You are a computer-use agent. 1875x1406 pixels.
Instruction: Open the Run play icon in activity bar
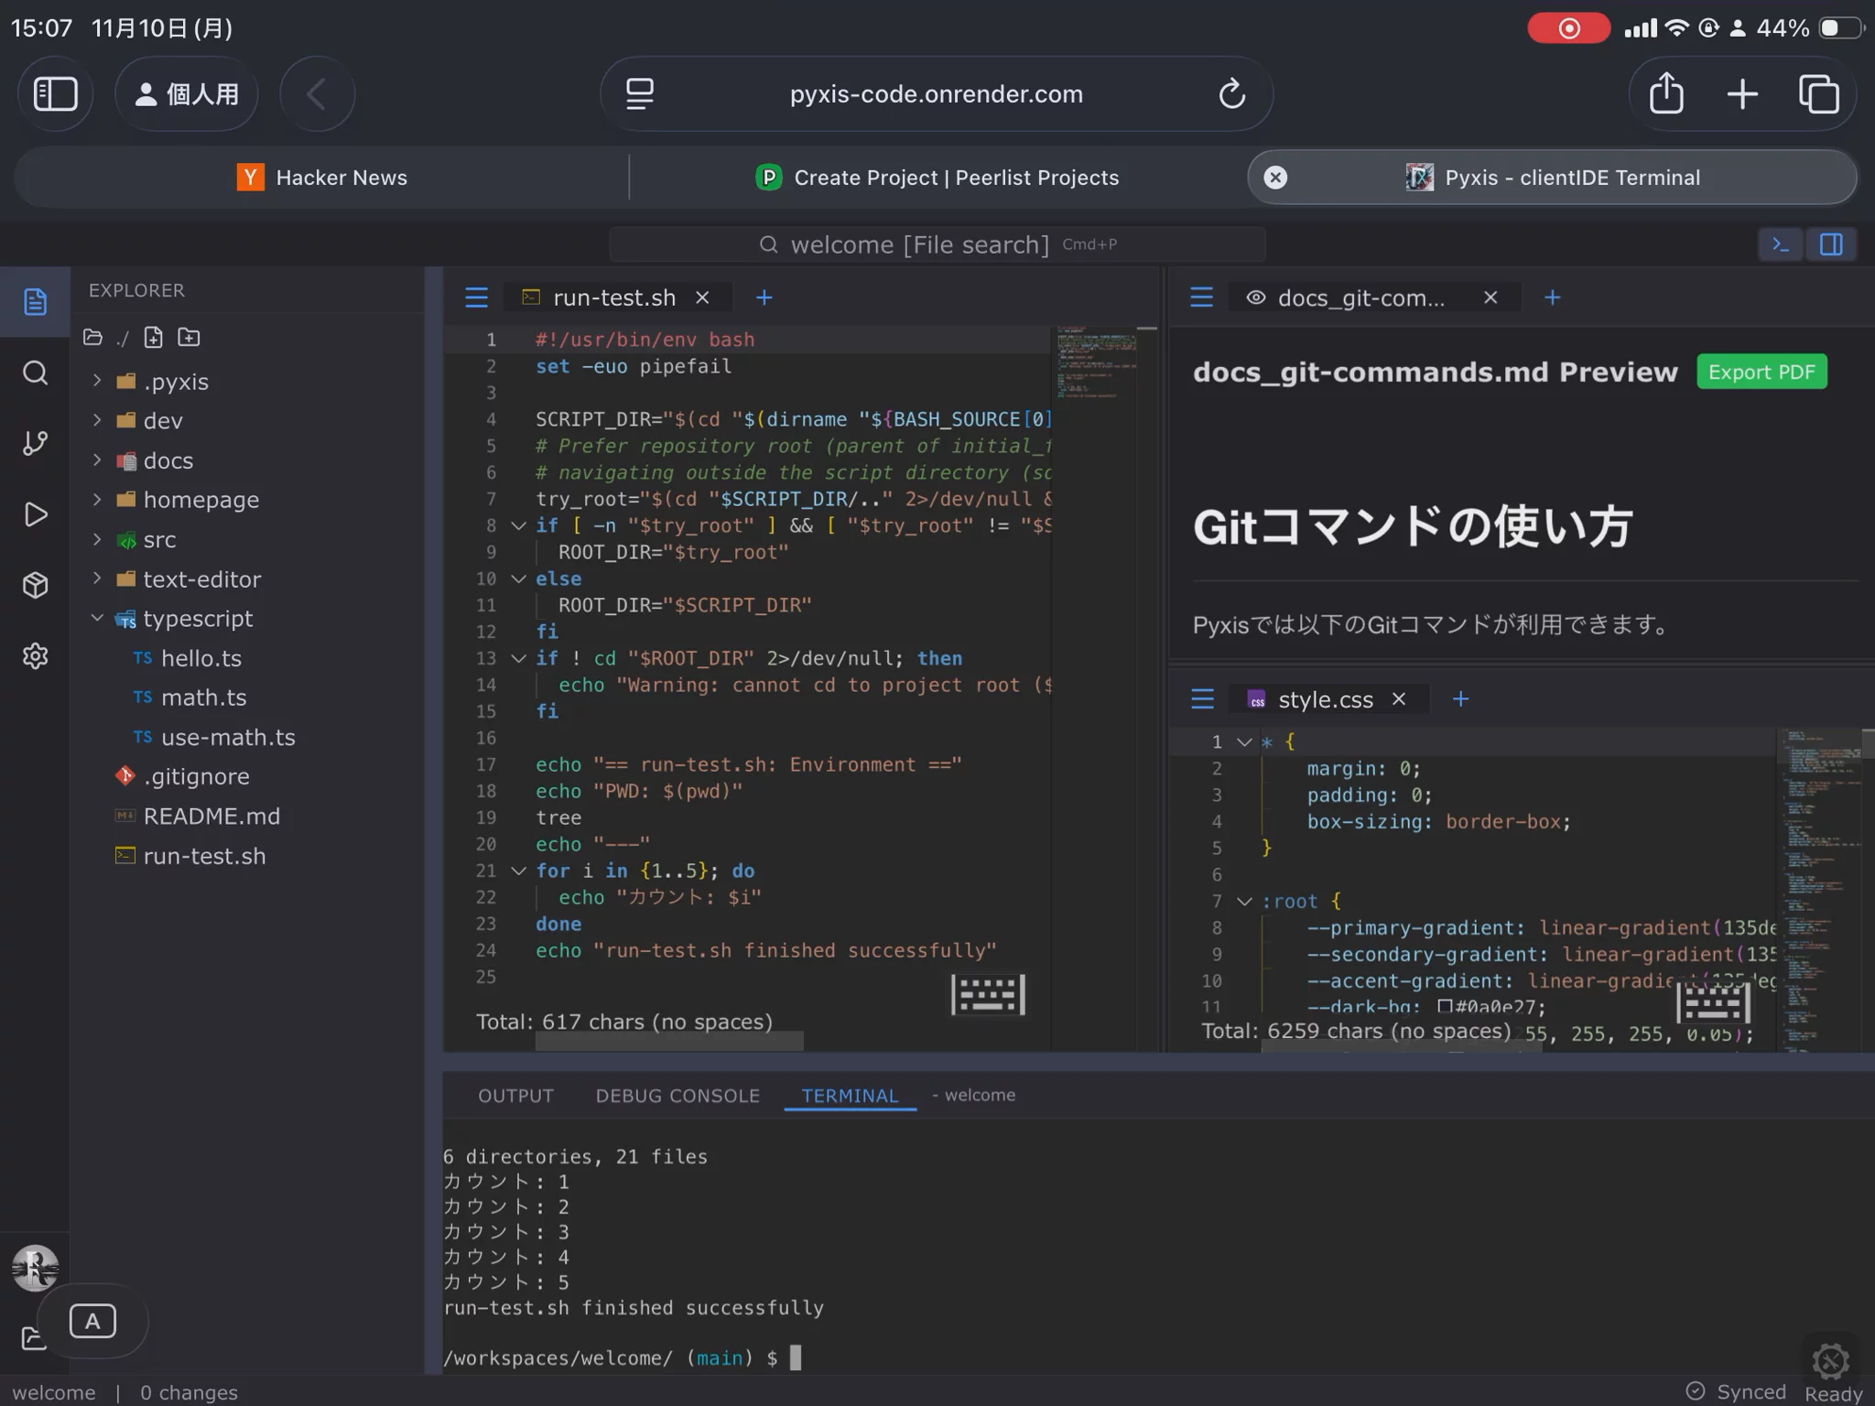[x=35, y=514]
